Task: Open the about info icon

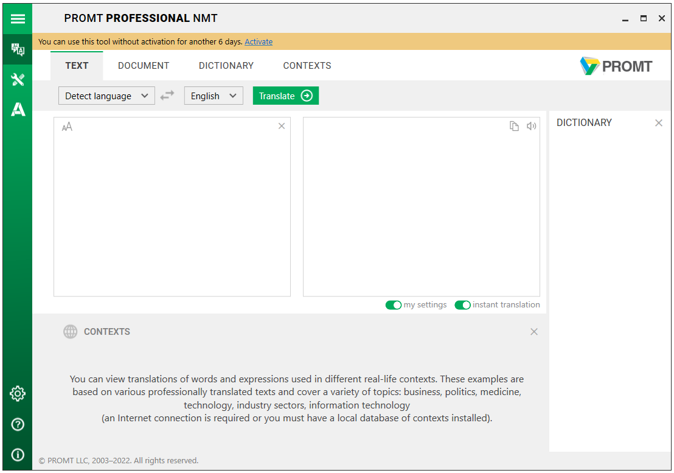Action: click(18, 455)
